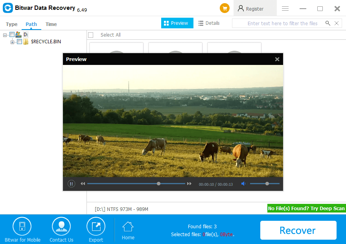
Task: Switch to Preview view mode
Action: pos(177,23)
